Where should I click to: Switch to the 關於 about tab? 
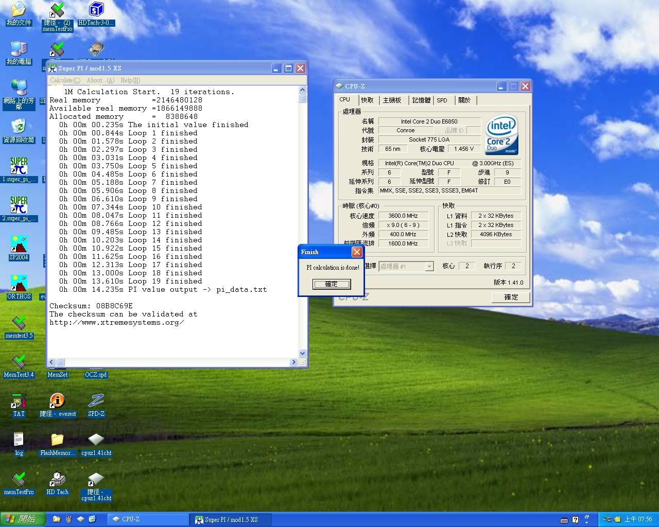point(464,100)
